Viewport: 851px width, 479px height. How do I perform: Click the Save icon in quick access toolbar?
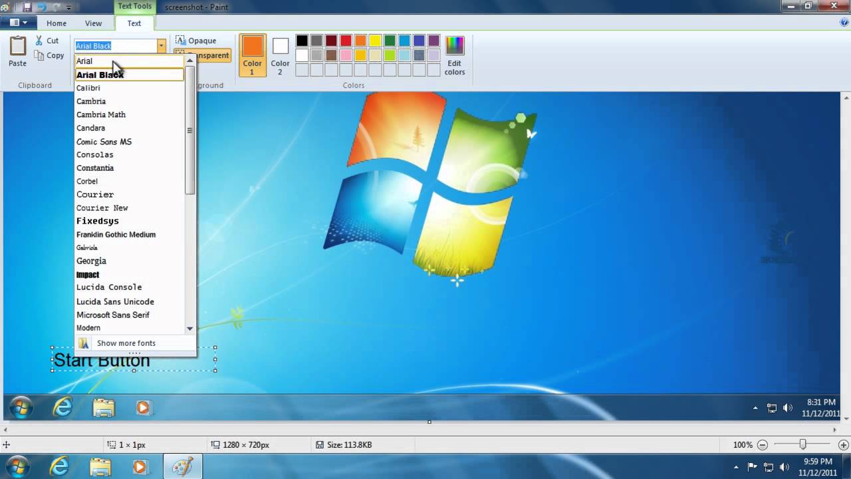[27, 7]
